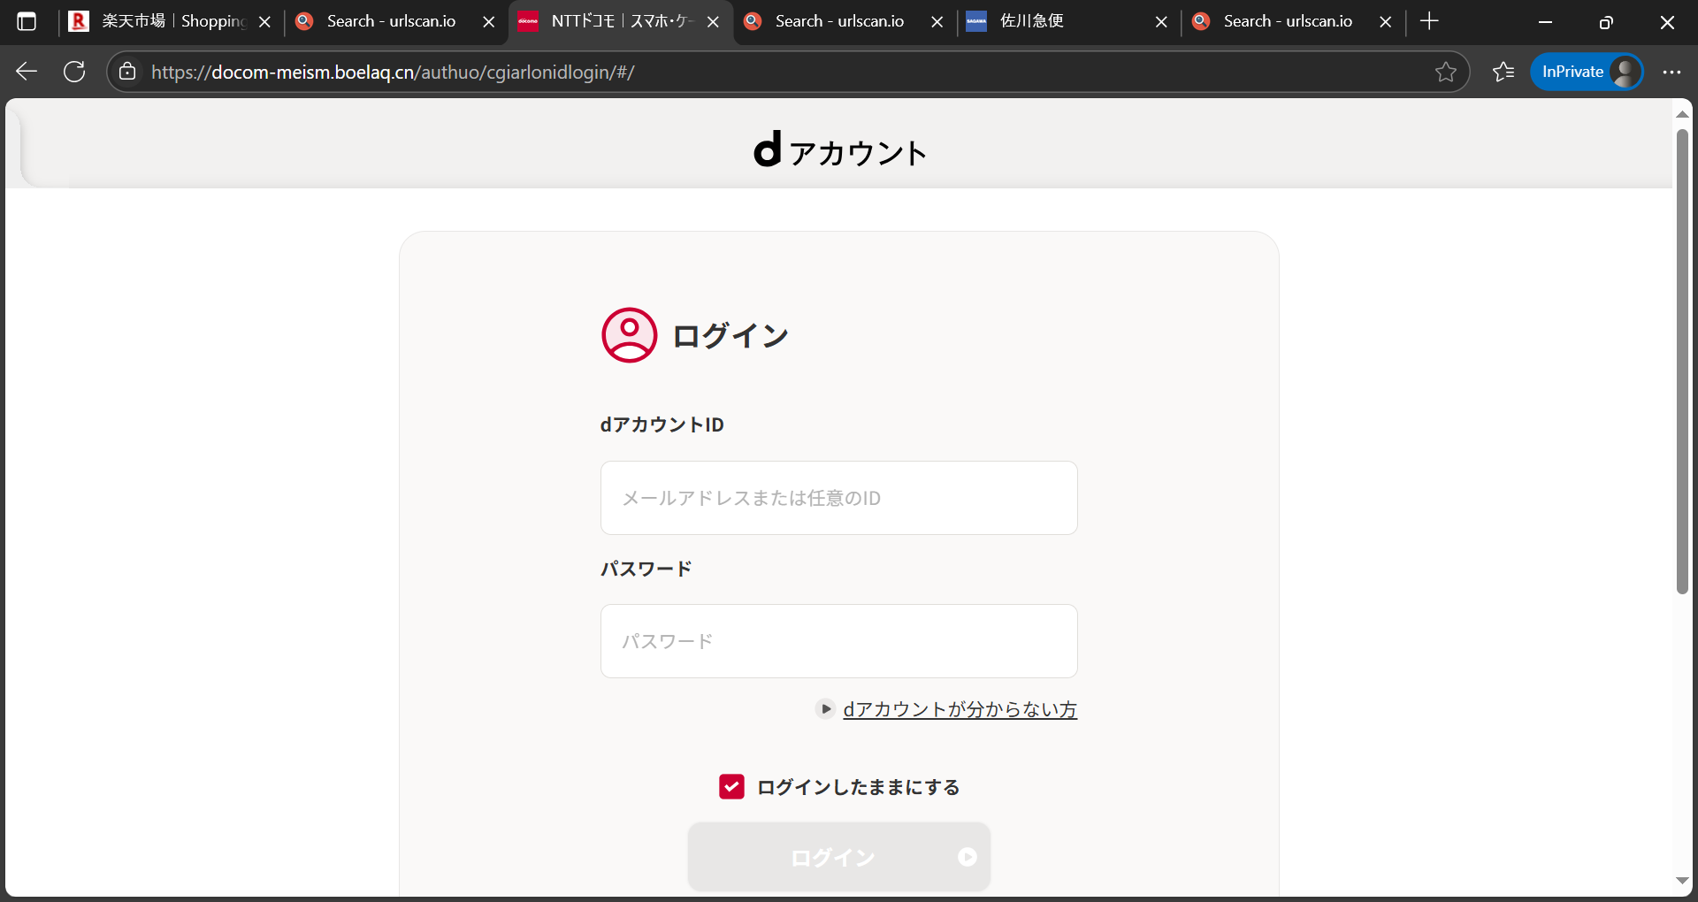Screen dimensions: 1698x902
Task: Switch to the first Search - urlscan.io tab
Action: (x=394, y=21)
